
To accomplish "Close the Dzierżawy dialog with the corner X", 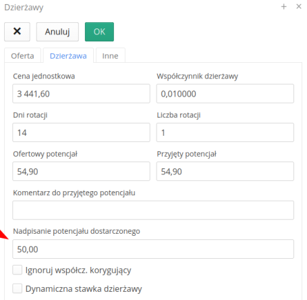I will click(x=299, y=7).
